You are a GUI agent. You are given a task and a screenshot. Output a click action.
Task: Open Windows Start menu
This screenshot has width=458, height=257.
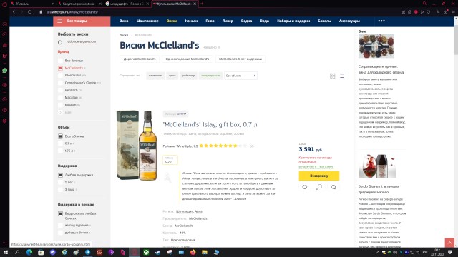5,252
